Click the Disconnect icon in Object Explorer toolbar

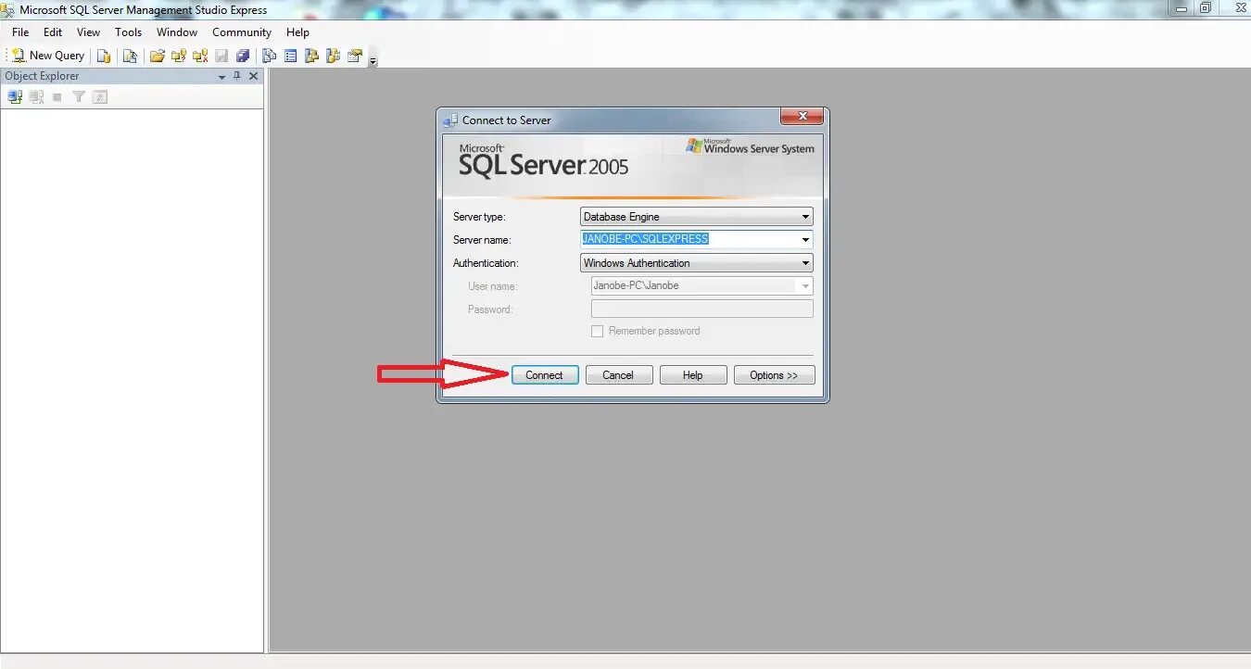[36, 96]
